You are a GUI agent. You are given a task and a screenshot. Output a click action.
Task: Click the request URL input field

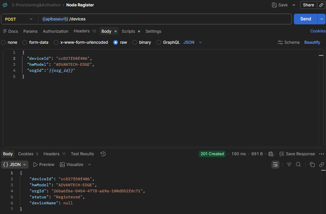point(165,19)
